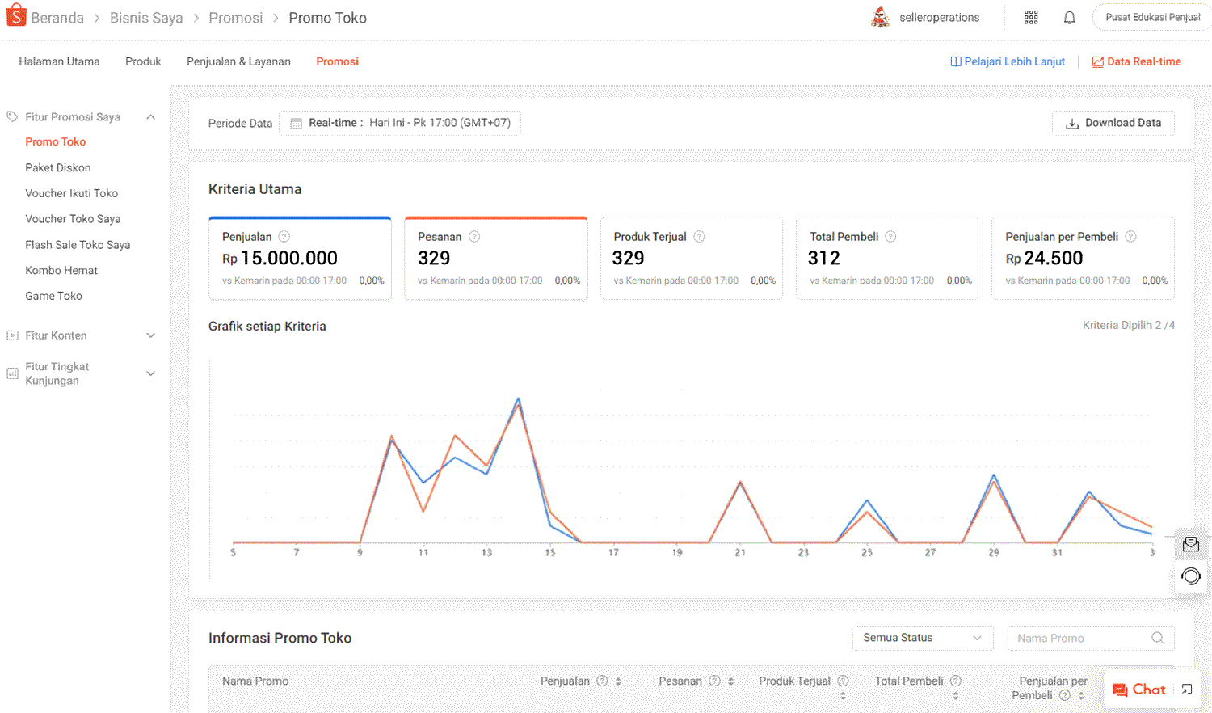This screenshot has height=713, width=1212.
Task: Open the apps grid menu icon
Action: click(1031, 18)
